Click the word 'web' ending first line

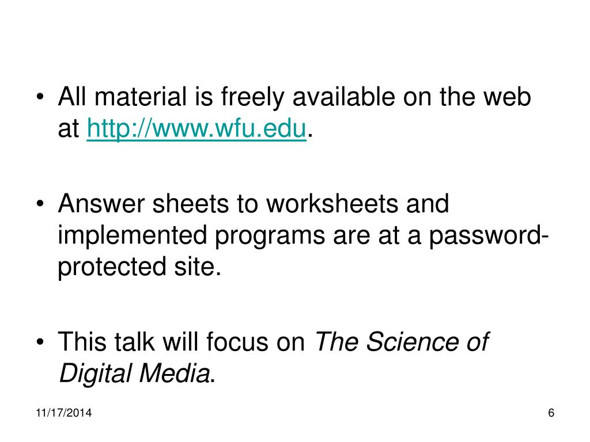point(507,97)
